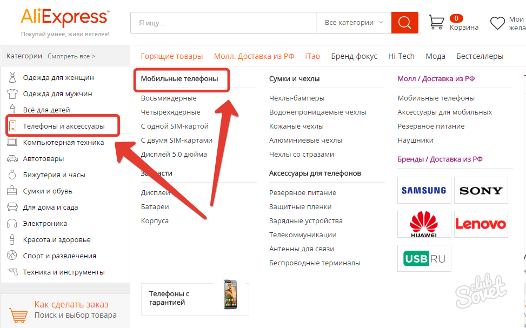526x328 pixels.
Task: Open the Мода tab
Action: (x=435, y=56)
